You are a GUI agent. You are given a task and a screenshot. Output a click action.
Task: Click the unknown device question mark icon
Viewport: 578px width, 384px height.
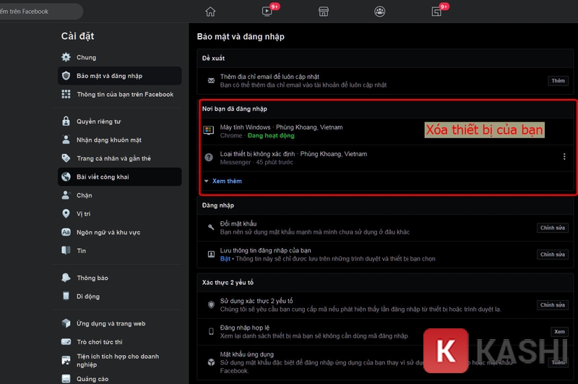click(209, 158)
